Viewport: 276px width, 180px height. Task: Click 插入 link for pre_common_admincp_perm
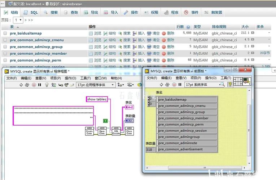click(x=141, y=60)
